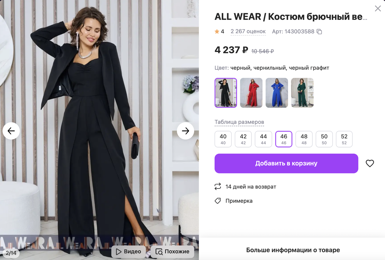385x260 pixels.
Task: View 14-day return policy details
Action: [250, 187]
